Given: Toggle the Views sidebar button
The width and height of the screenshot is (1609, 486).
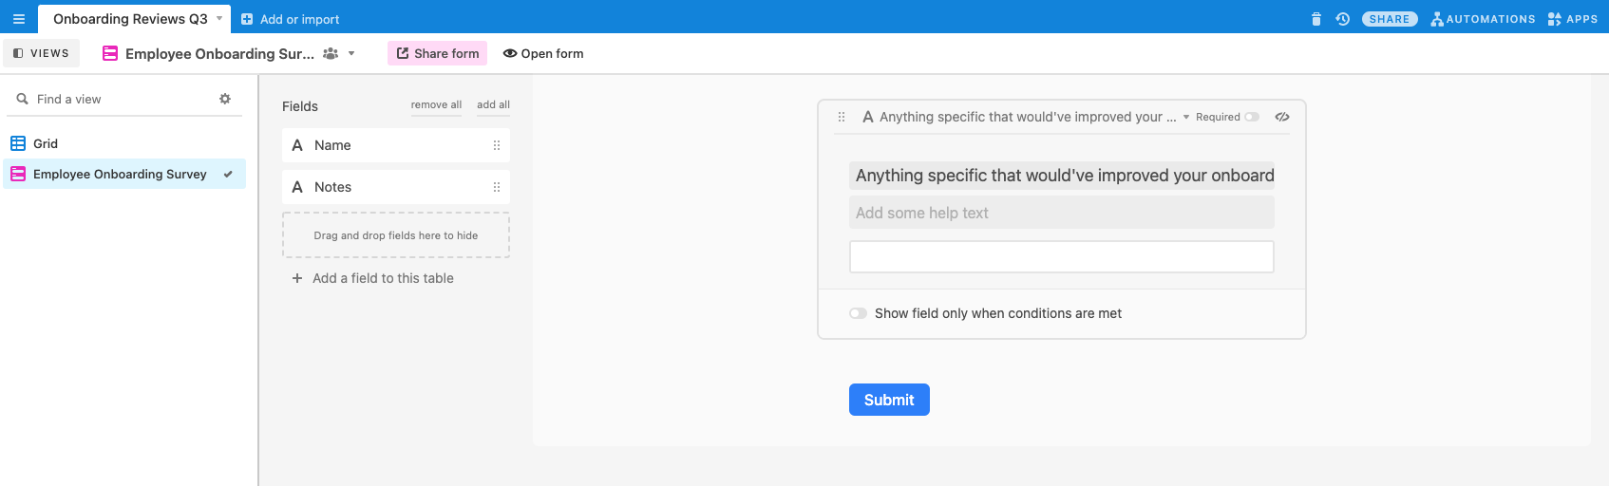Looking at the screenshot, I should 41,53.
